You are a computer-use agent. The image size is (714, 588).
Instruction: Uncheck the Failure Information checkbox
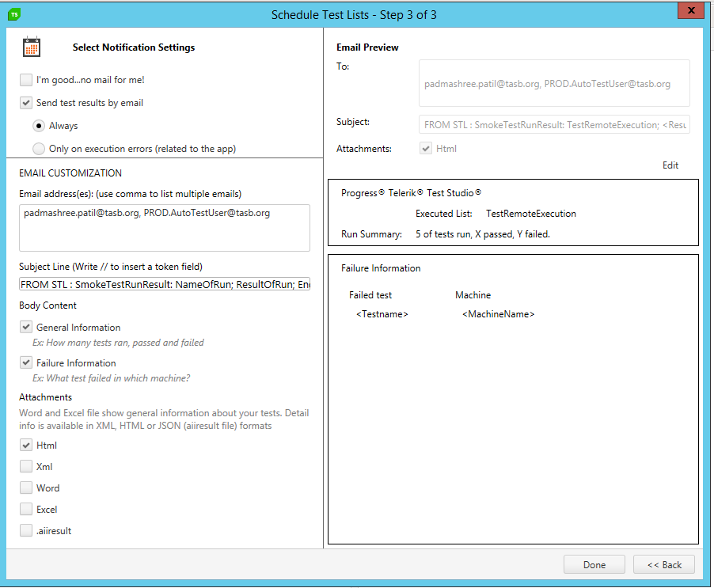point(27,363)
